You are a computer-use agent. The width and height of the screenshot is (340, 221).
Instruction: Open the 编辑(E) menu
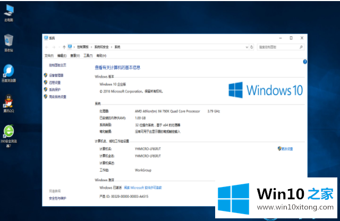(x=62, y=56)
